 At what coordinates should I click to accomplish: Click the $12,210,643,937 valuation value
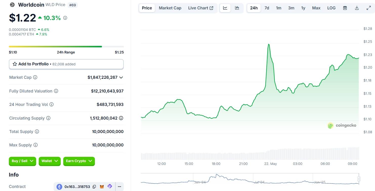(x=107, y=91)
